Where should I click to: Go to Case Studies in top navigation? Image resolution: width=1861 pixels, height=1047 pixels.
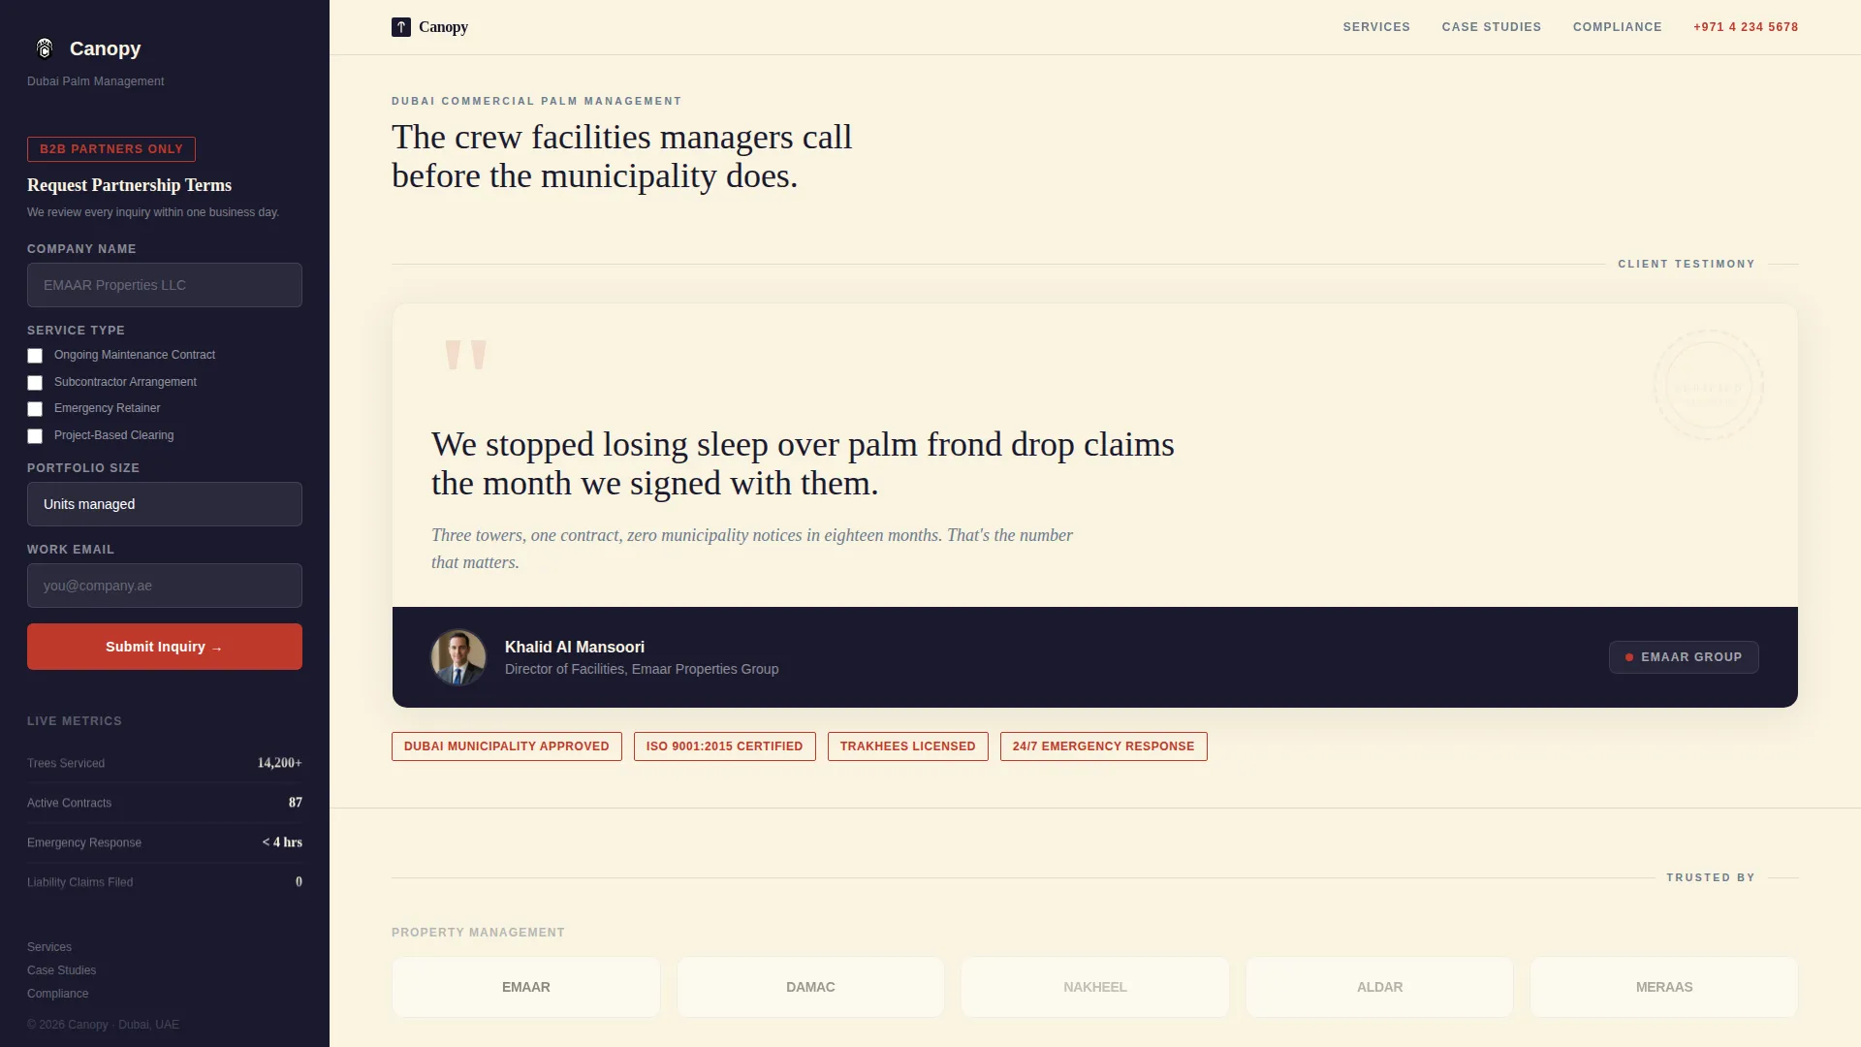click(x=1492, y=27)
